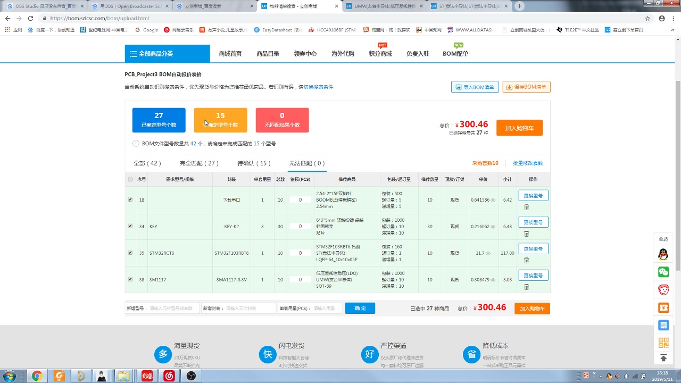Bookmark this page with the star icon

click(647, 18)
